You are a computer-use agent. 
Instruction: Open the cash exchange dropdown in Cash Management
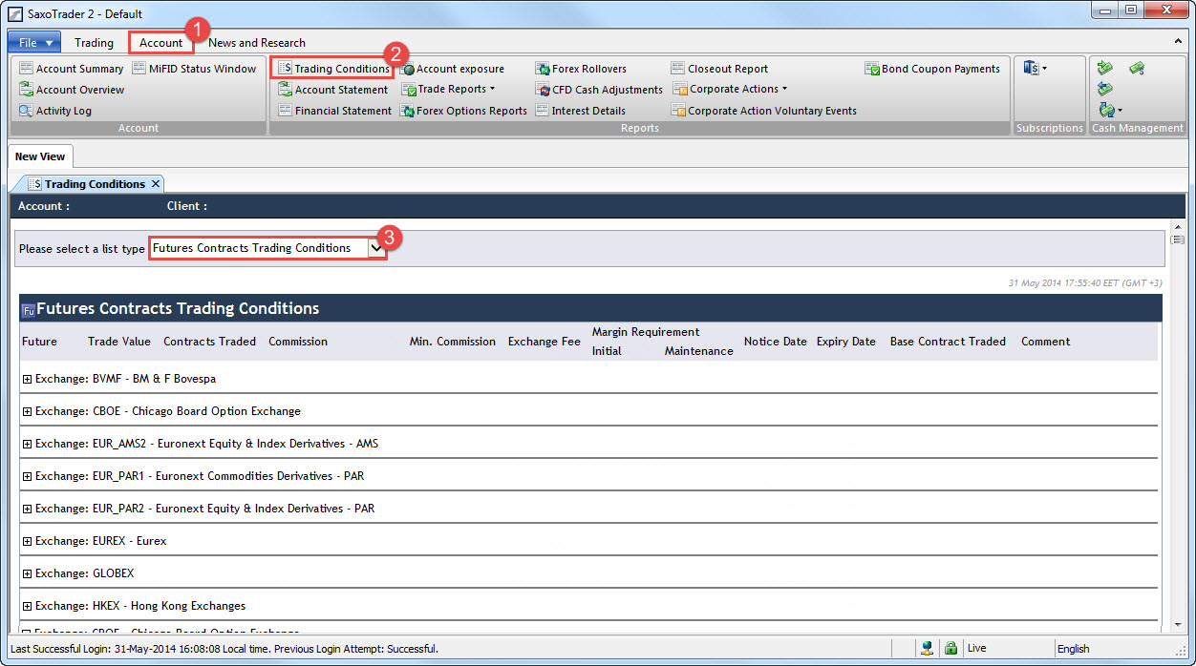pos(1110,111)
